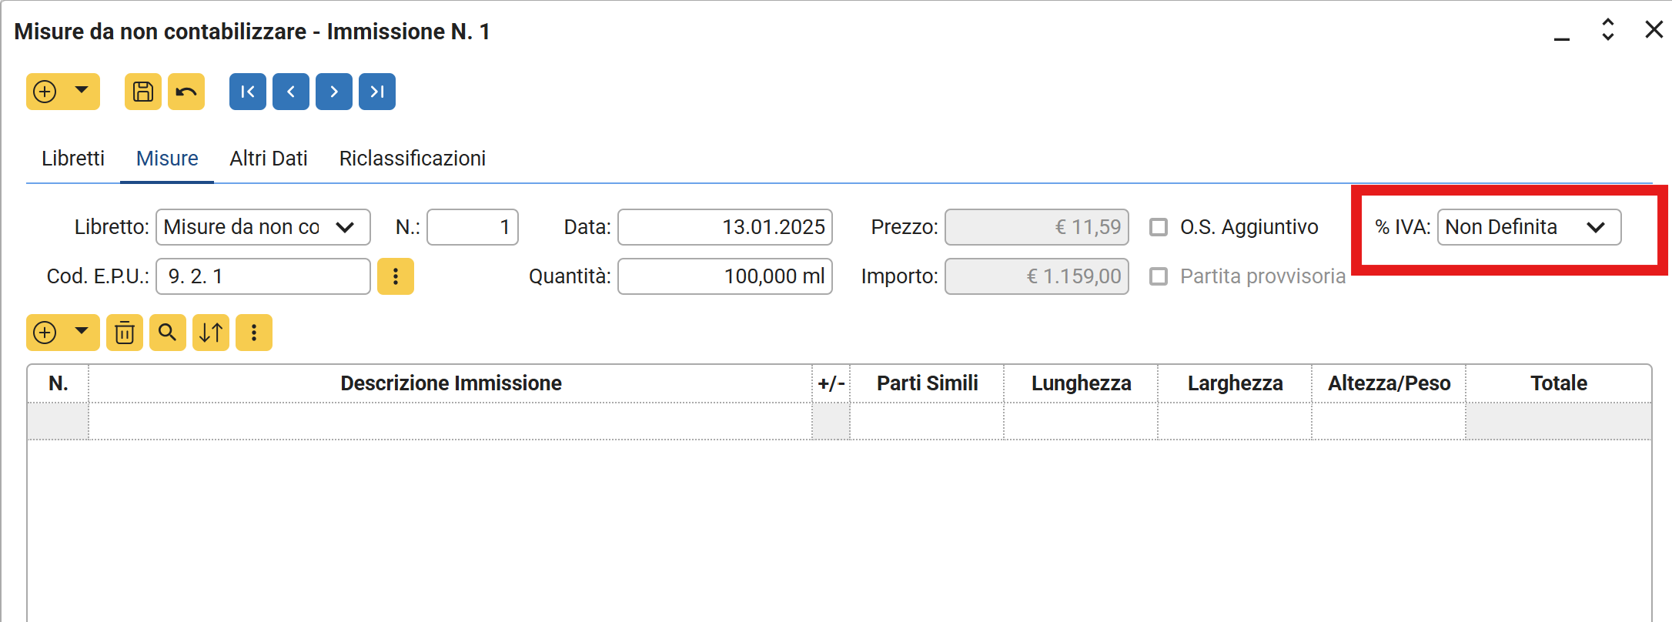Select the Libretti tab

pos(73,159)
